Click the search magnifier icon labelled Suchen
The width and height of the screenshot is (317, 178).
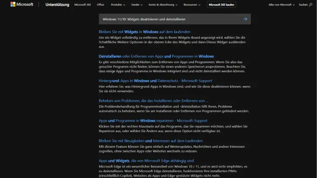(311, 5)
